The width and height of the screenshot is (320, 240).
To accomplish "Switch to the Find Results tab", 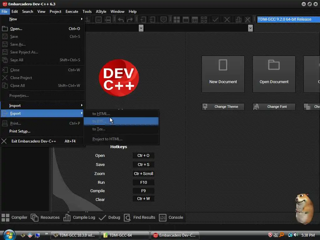I will [140, 217].
